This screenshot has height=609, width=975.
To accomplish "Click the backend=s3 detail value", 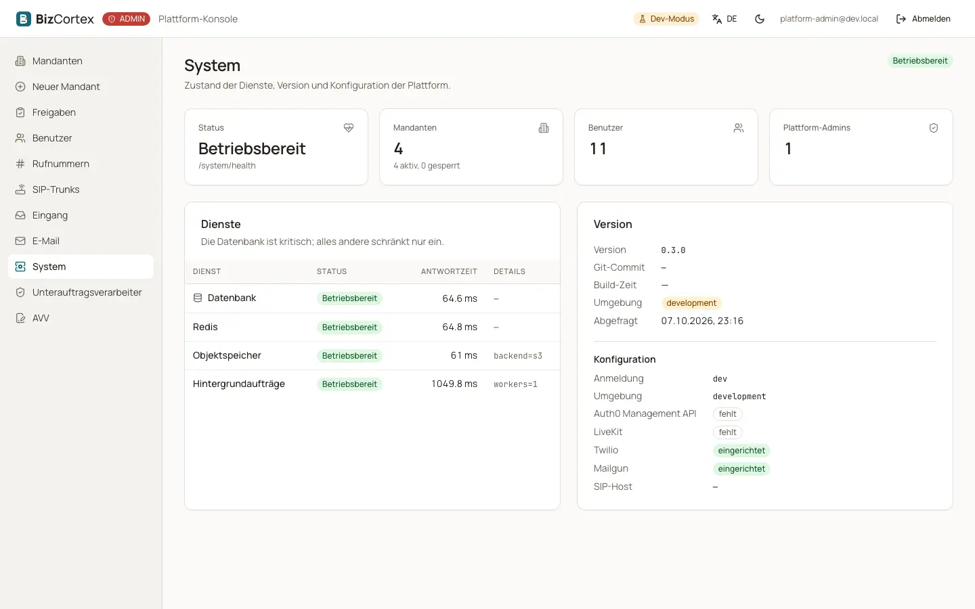I will [x=518, y=356].
